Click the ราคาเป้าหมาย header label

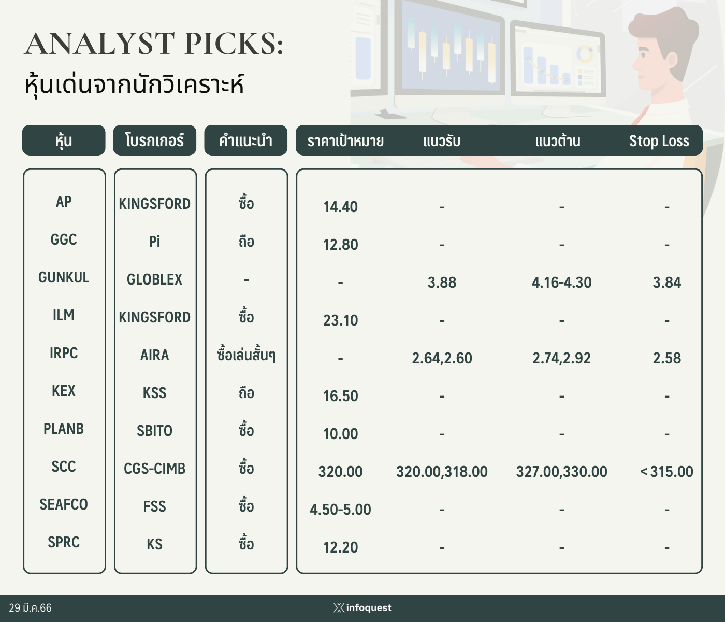point(345,141)
